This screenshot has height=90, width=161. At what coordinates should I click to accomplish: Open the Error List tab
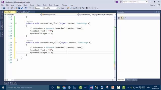pyautogui.click(x=14, y=83)
